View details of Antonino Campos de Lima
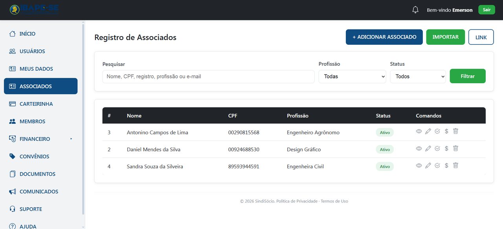The height and width of the screenshot is (229, 503). (419, 131)
